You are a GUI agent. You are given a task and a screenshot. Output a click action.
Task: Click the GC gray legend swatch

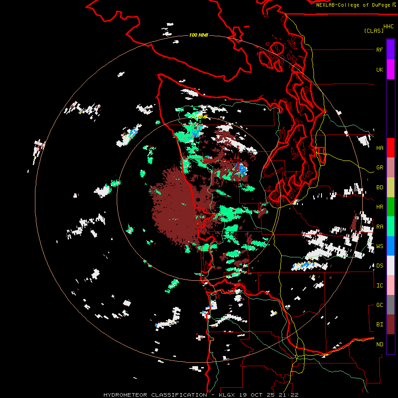390,305
